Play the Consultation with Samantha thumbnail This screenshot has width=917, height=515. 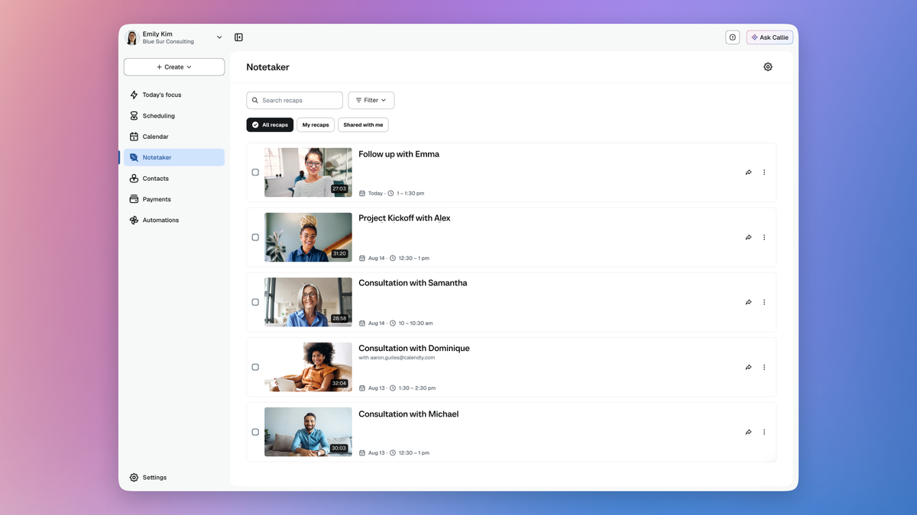pyautogui.click(x=308, y=302)
